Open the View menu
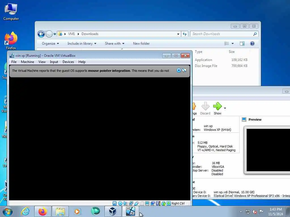290x217 pixels. (x=42, y=62)
